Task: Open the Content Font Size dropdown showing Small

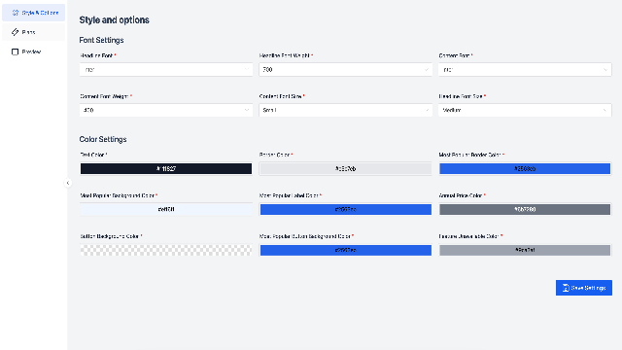Action: point(345,110)
